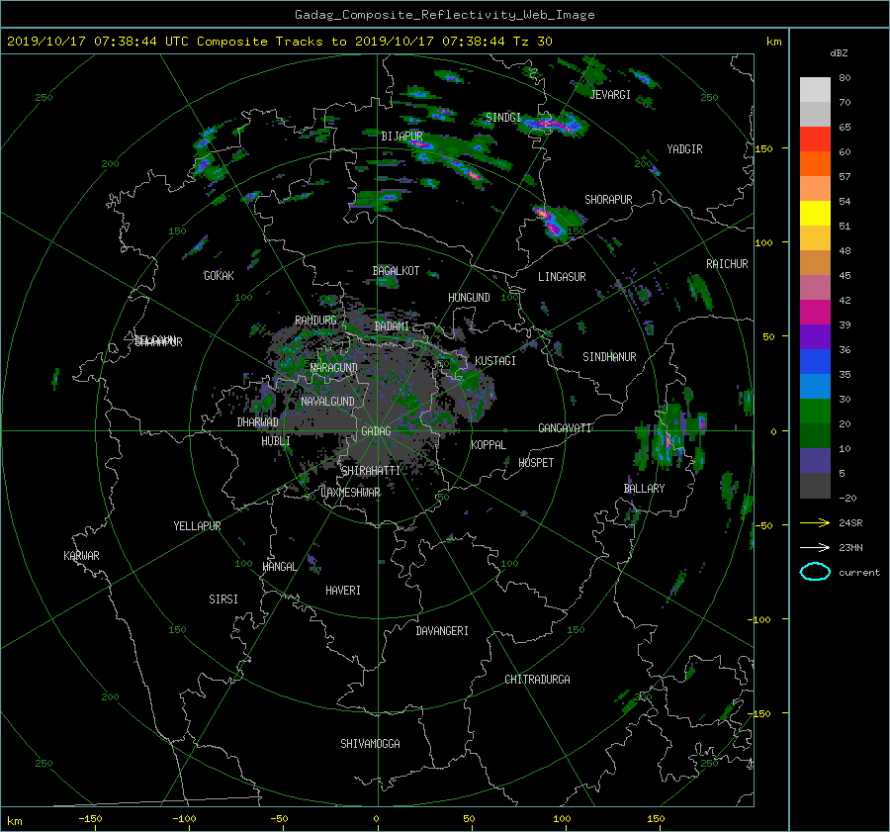Click the HOSPET city label
The image size is (890, 832).
(x=536, y=463)
